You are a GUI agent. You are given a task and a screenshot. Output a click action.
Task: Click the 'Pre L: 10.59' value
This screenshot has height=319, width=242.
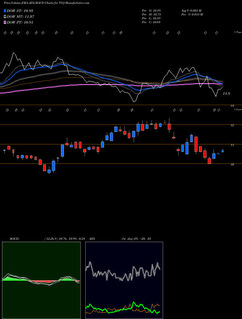click(x=151, y=18)
